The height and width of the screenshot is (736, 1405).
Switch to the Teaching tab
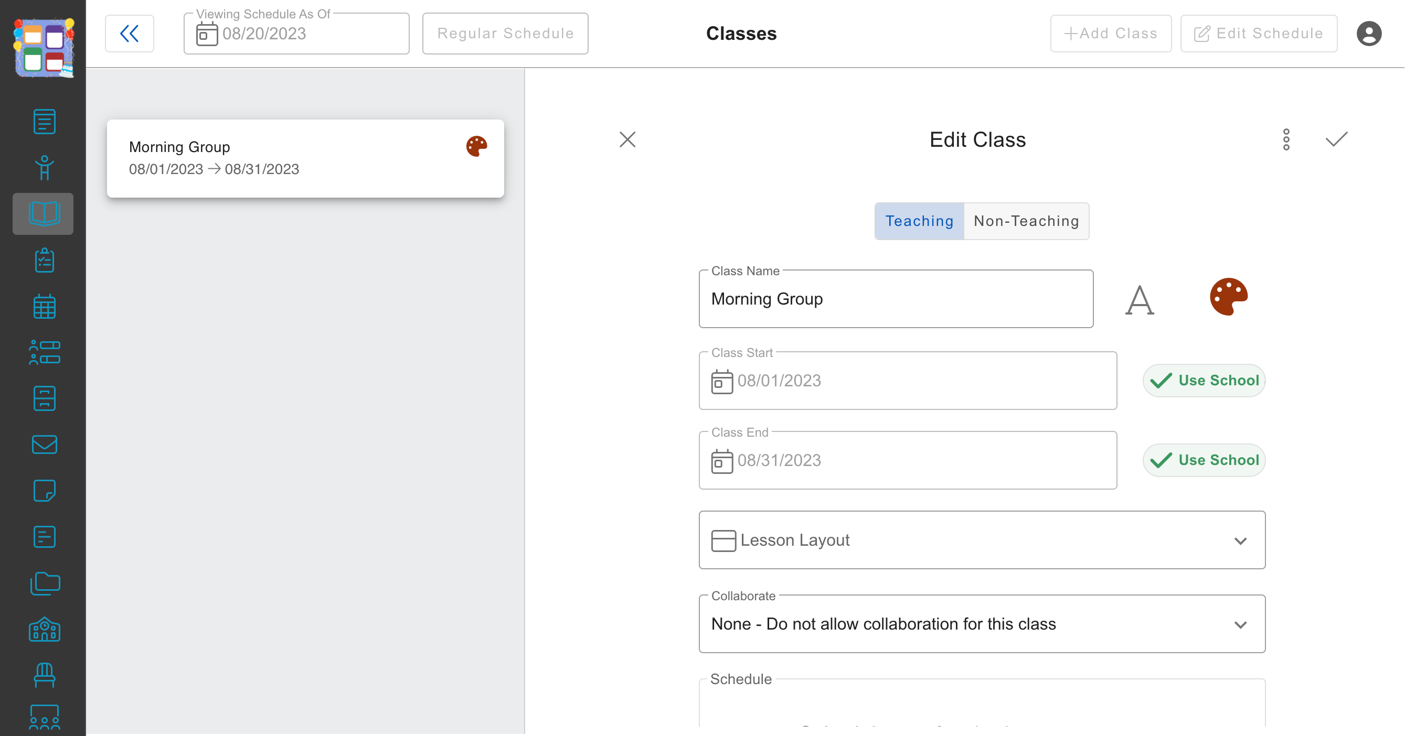[920, 221]
